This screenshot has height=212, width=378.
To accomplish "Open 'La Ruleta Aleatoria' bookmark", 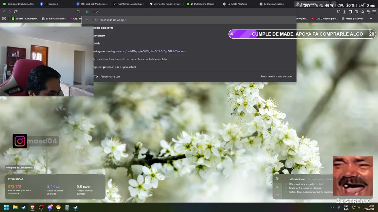I will pos(54,19).
